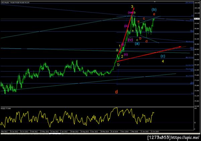Click the '21 Jun 2015' date on time axis
Screen dimensions: 201x141
click(x=144, y=132)
